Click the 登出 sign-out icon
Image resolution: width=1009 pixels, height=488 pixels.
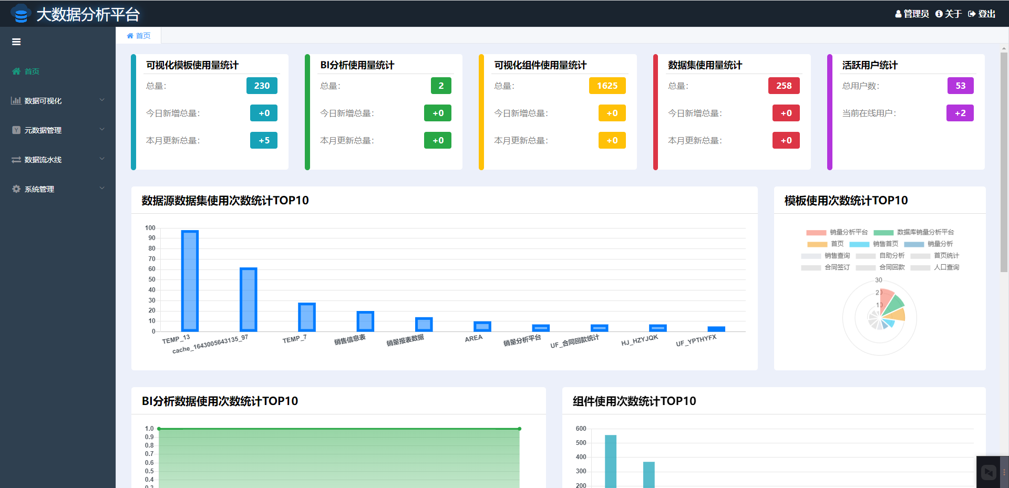tap(972, 14)
